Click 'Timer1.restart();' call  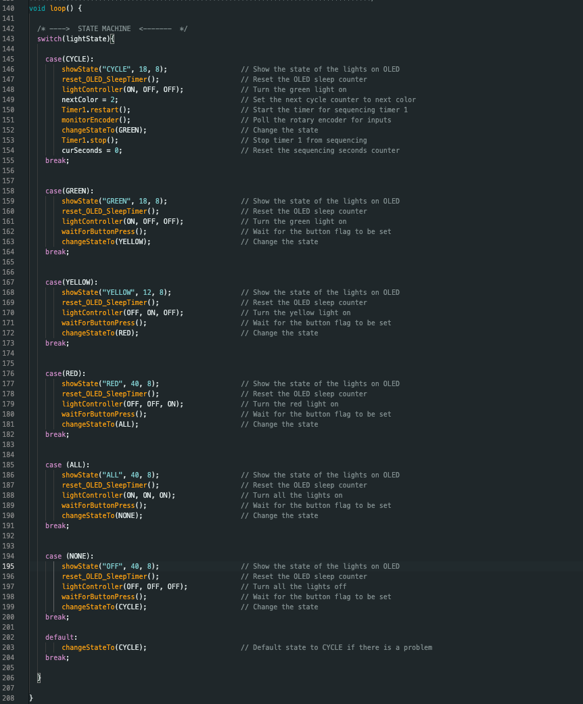pos(96,110)
